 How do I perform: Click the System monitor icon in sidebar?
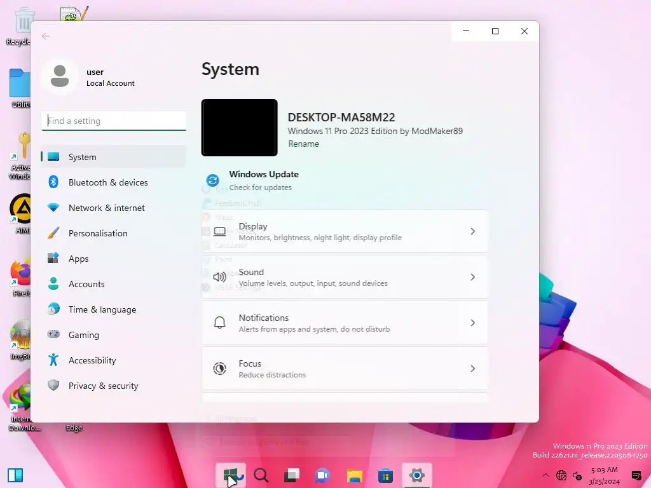[x=53, y=156]
